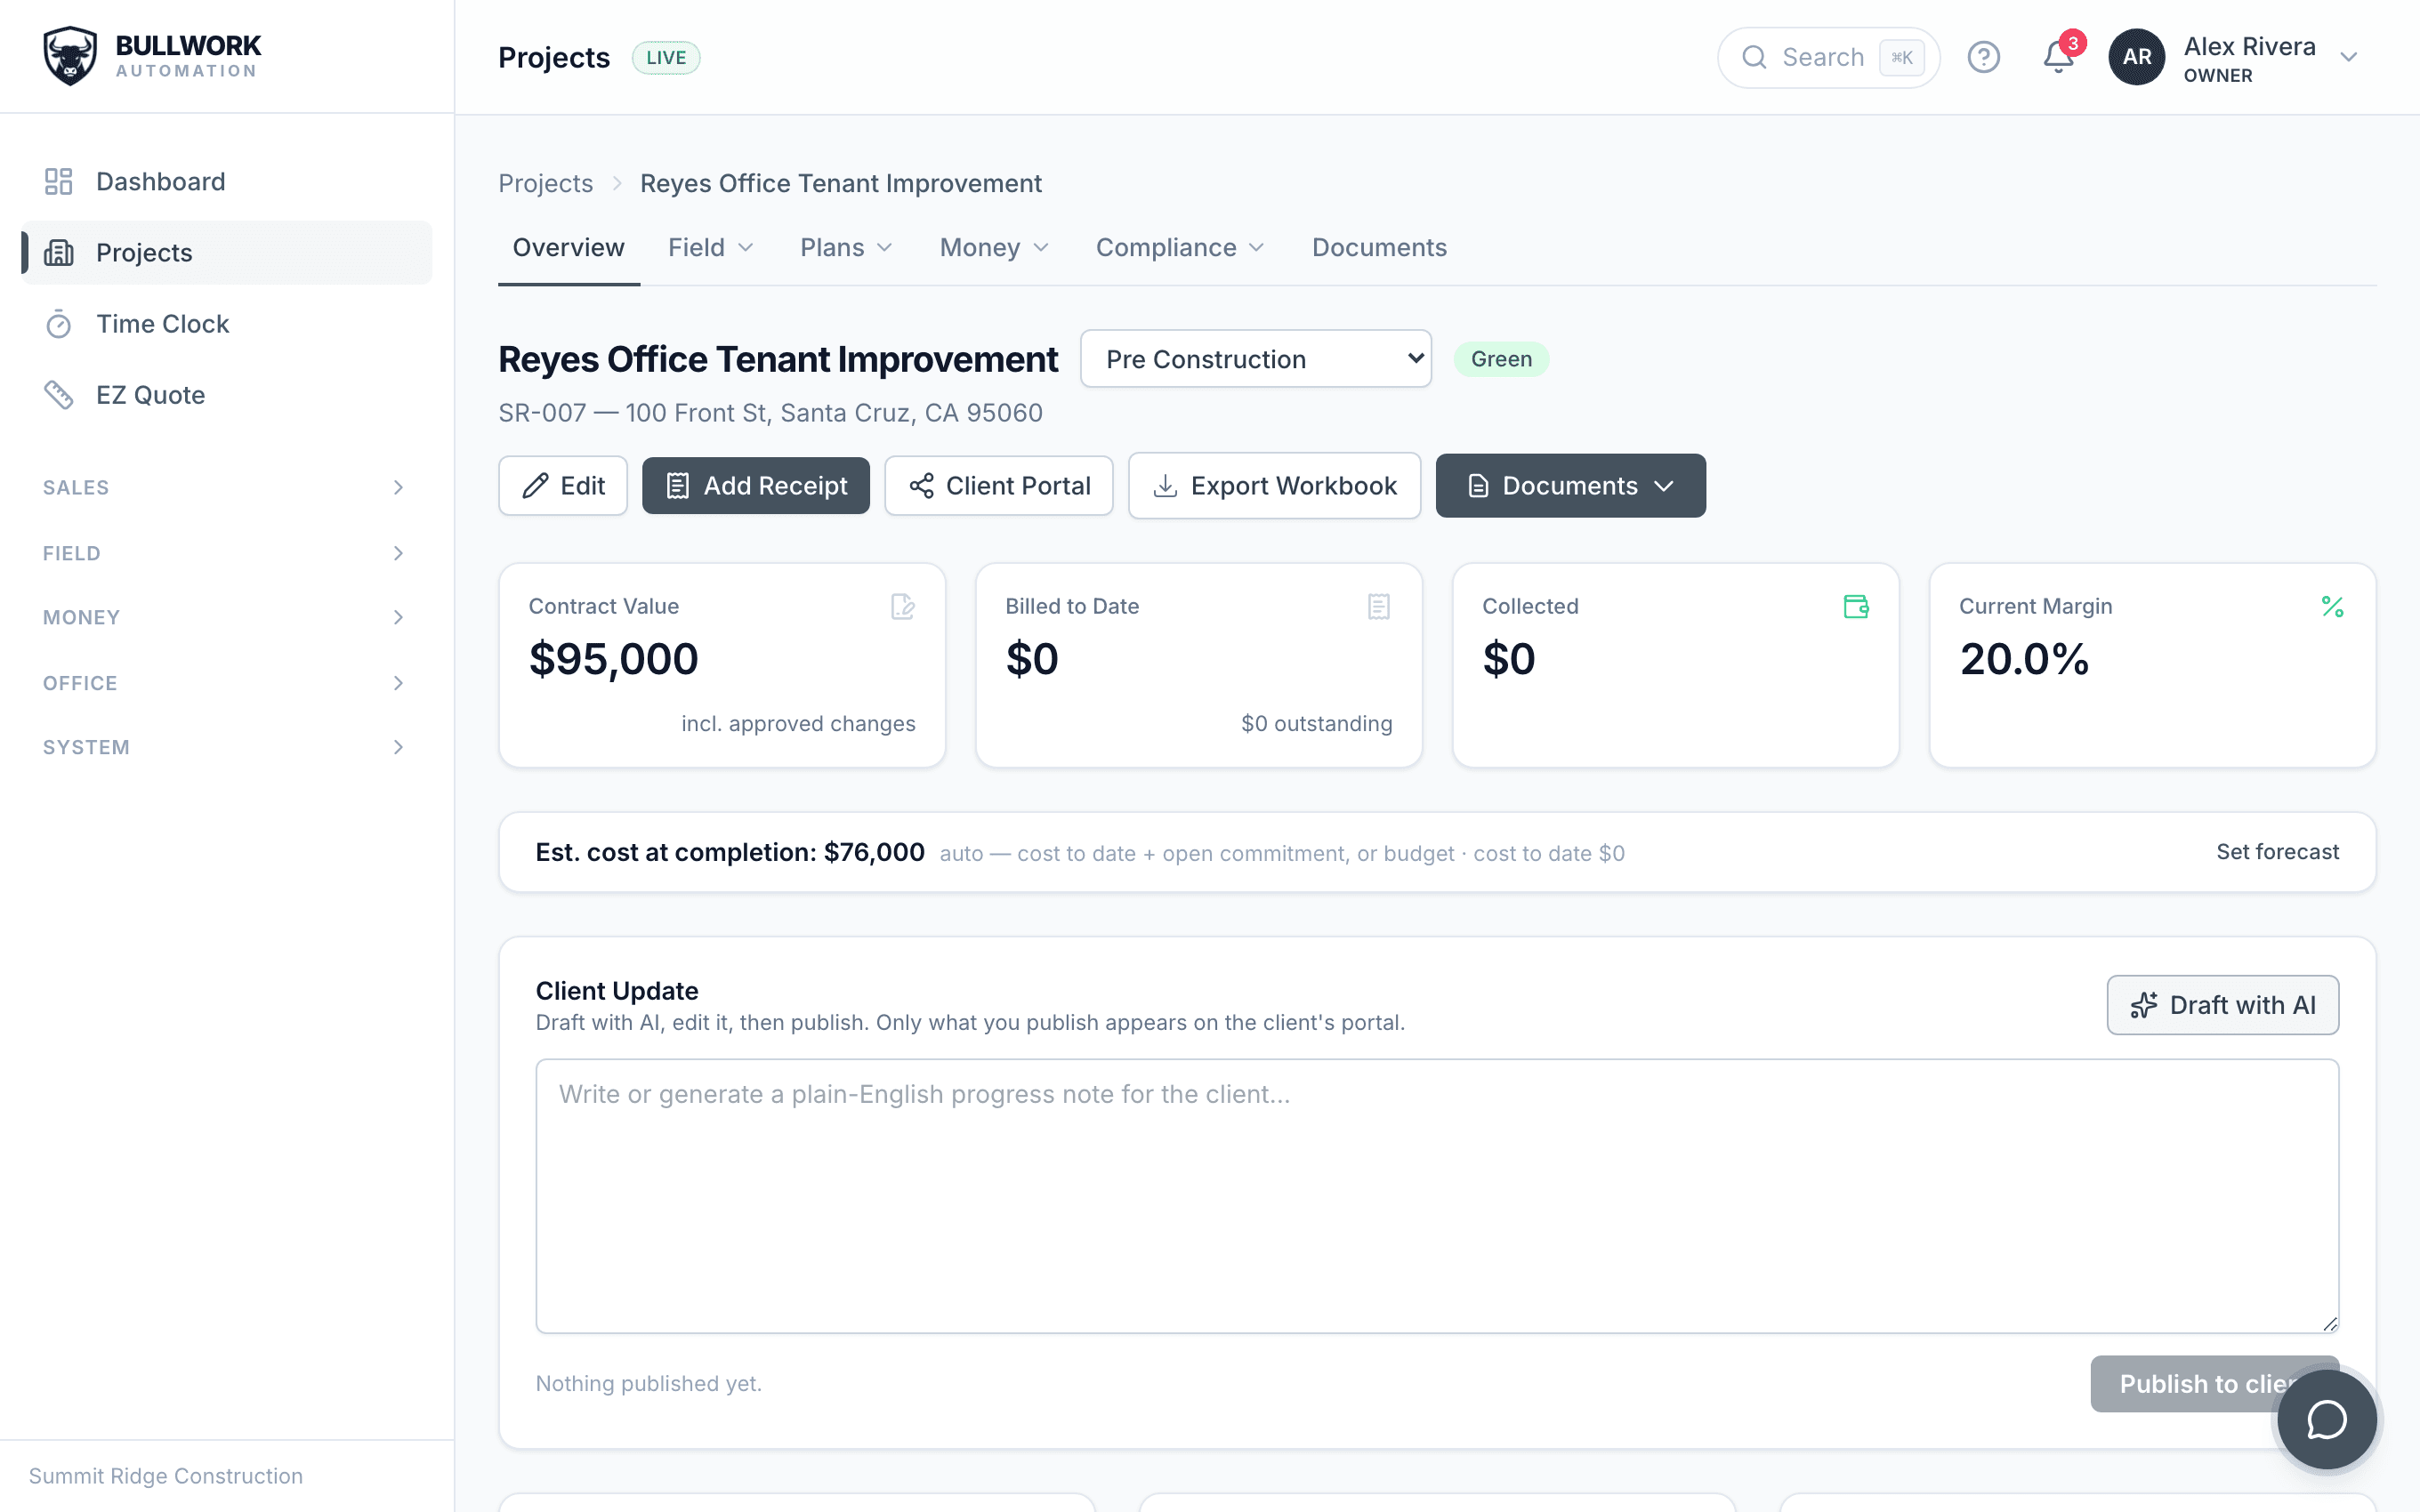The height and width of the screenshot is (1512, 2420).
Task: Click the 20.0% current margin value
Action: 2024,659
